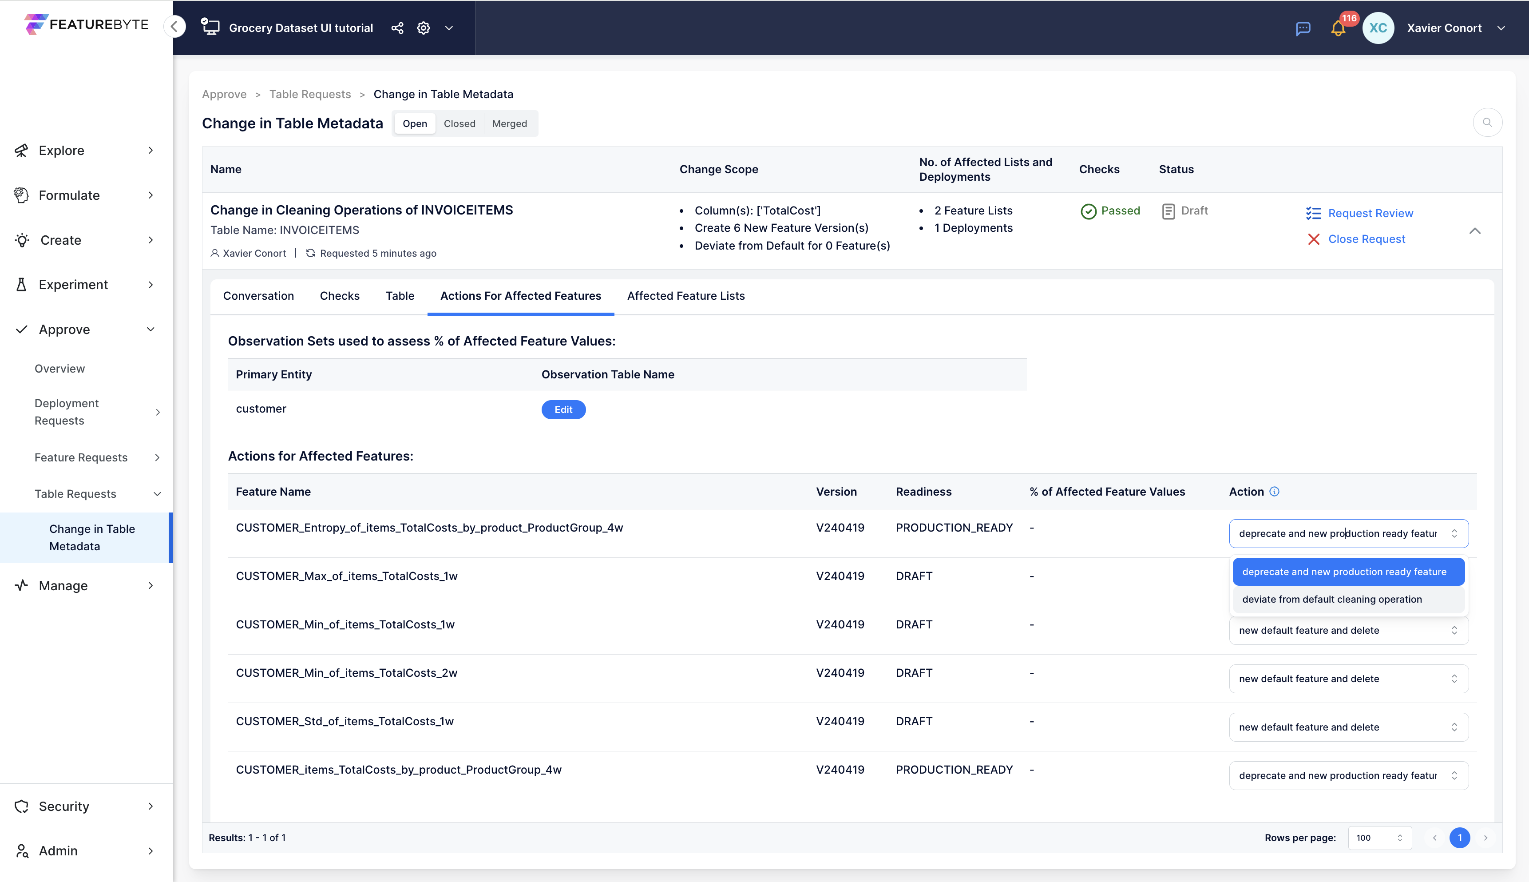Click the Request Review checklist icon
The height and width of the screenshot is (882, 1529).
point(1313,213)
